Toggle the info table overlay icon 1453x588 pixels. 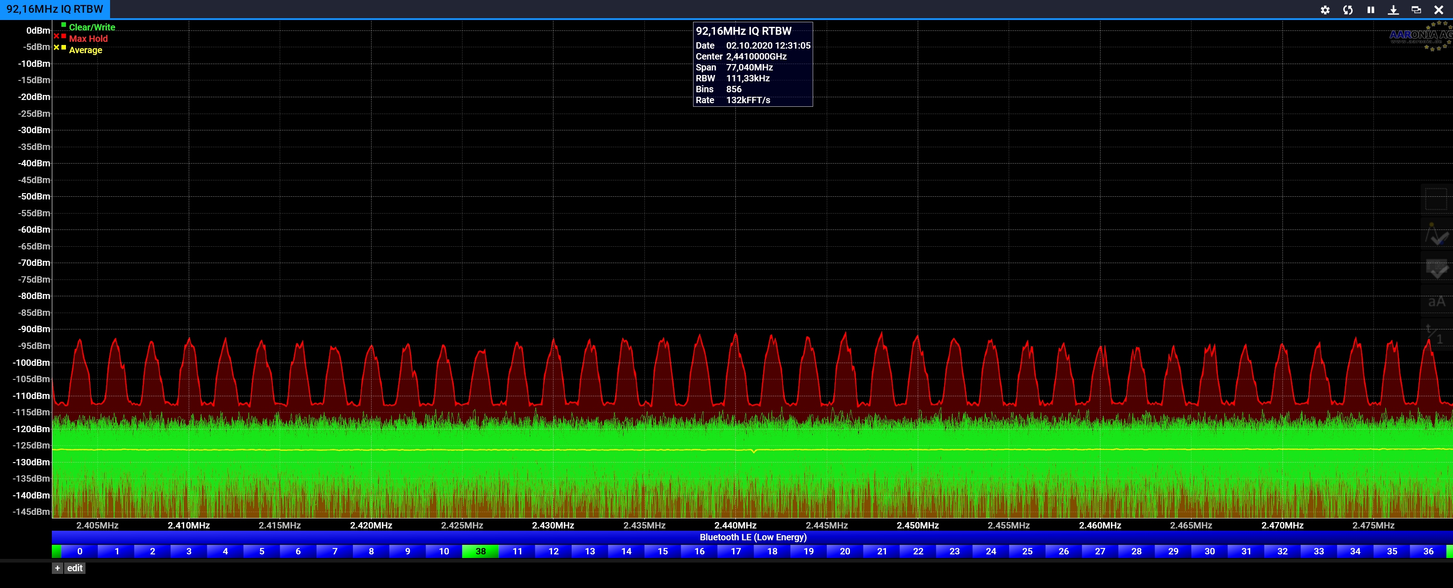click(1436, 268)
